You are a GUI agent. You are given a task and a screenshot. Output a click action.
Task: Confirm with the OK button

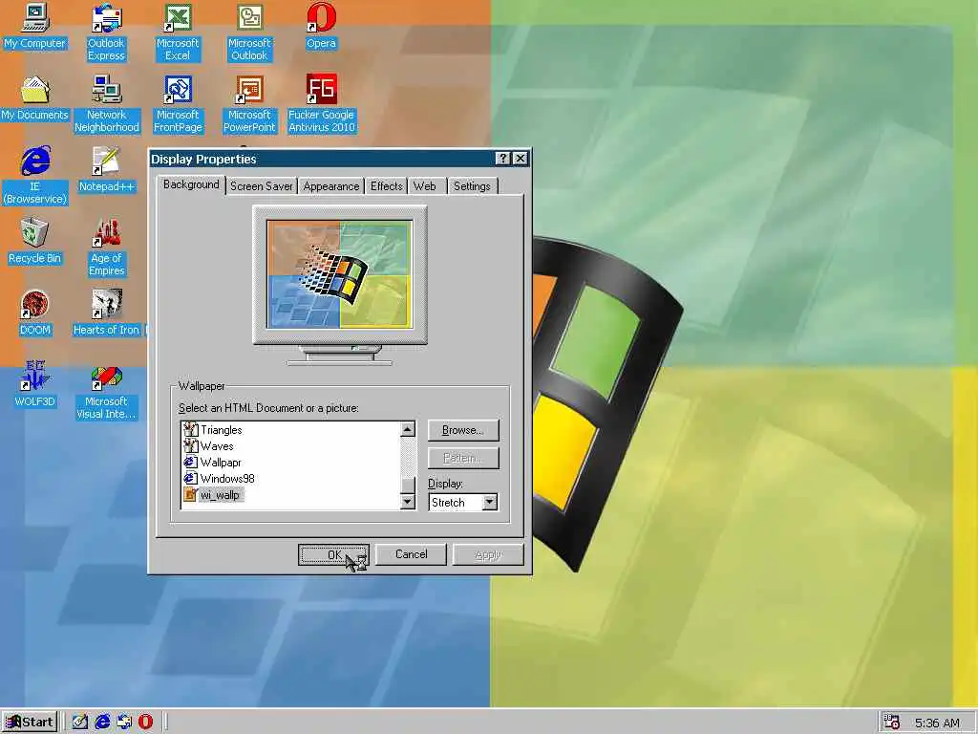333,554
